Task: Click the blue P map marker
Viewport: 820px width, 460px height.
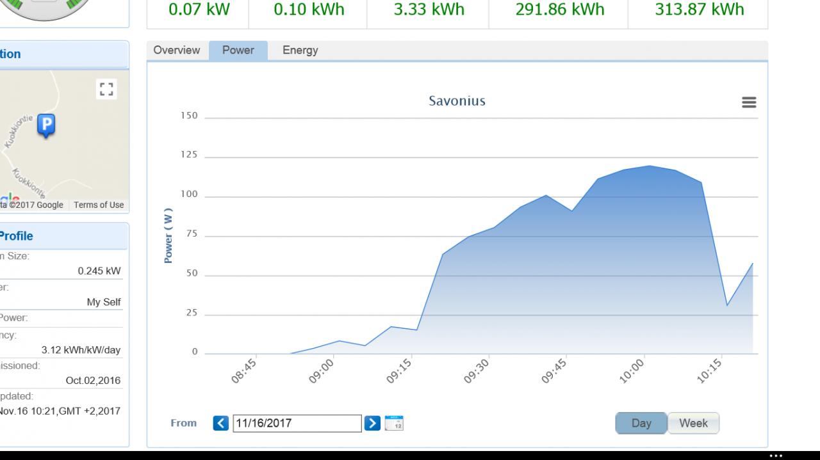Action: click(x=45, y=125)
